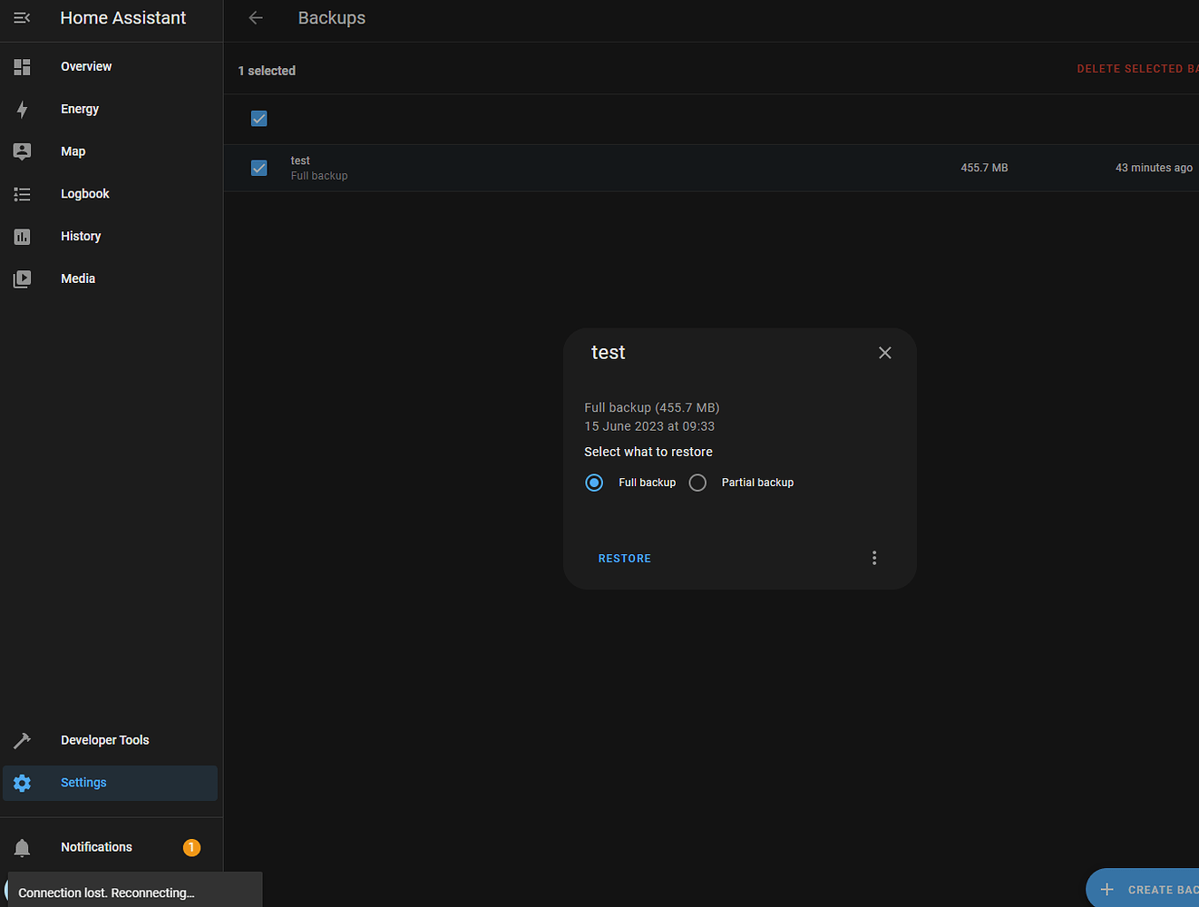Open Developer Tools via its hammer icon
Screen dimensions: 1199x907
click(22, 739)
